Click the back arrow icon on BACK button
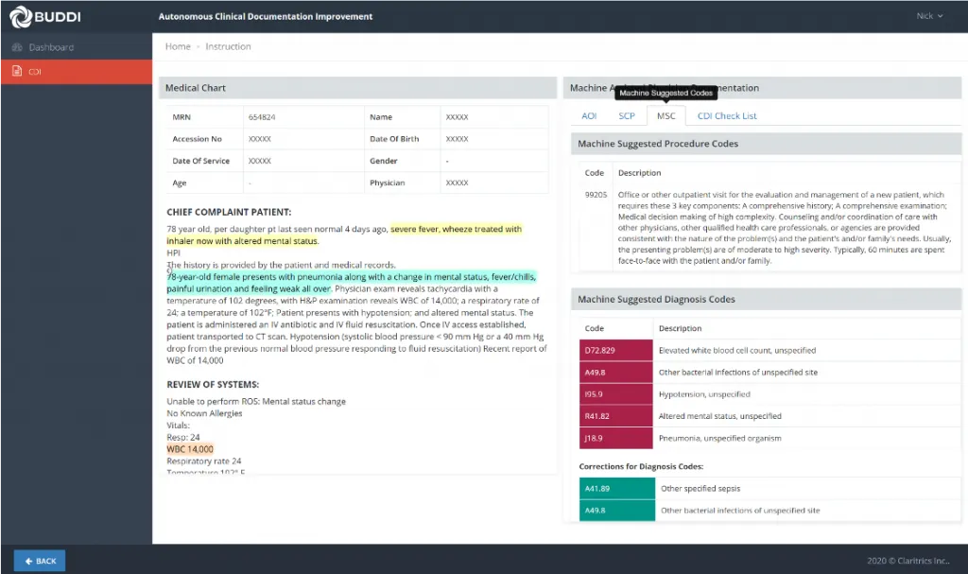 [28, 561]
